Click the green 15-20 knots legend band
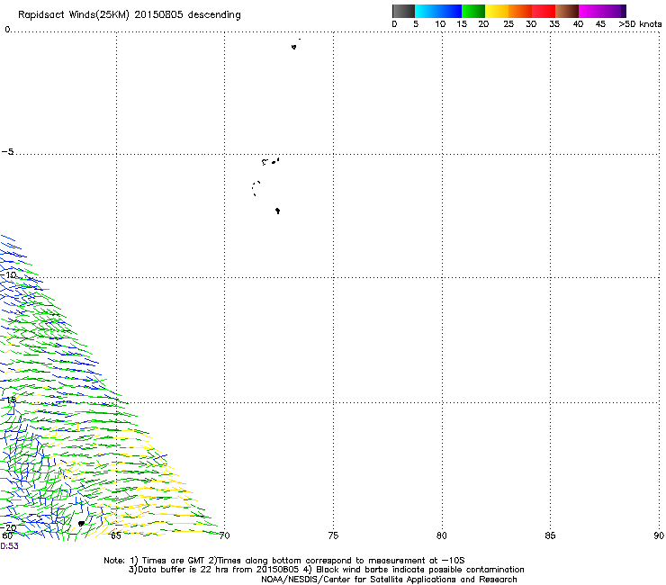Screen dimensions: 666x585 click(x=473, y=11)
